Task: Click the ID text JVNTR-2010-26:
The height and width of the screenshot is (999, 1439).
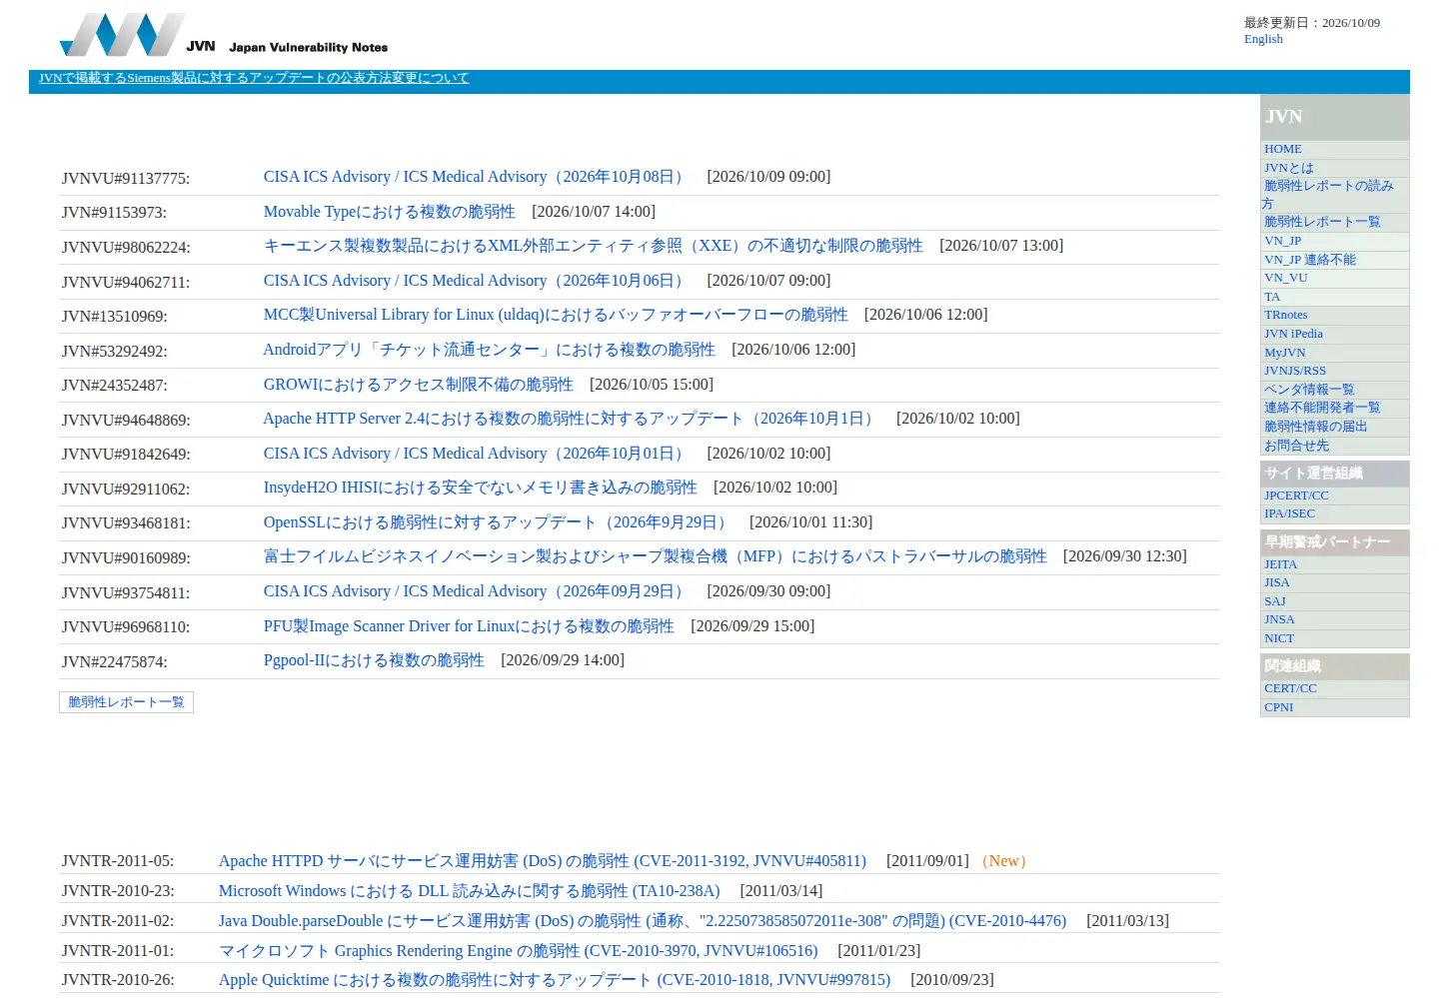Action: click(x=118, y=980)
